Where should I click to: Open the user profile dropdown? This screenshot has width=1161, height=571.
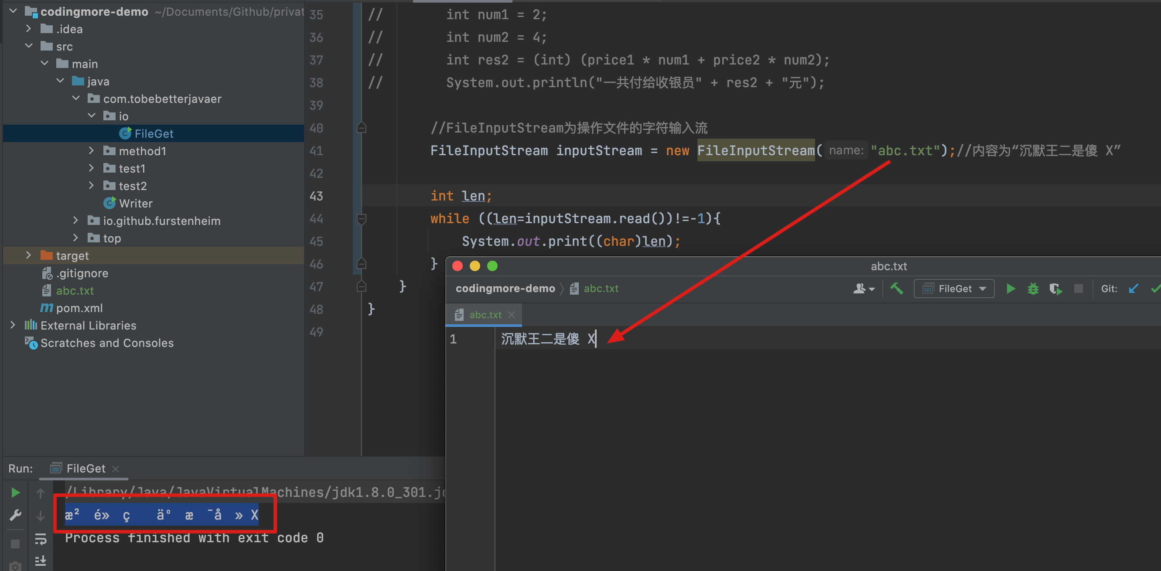tap(864, 289)
